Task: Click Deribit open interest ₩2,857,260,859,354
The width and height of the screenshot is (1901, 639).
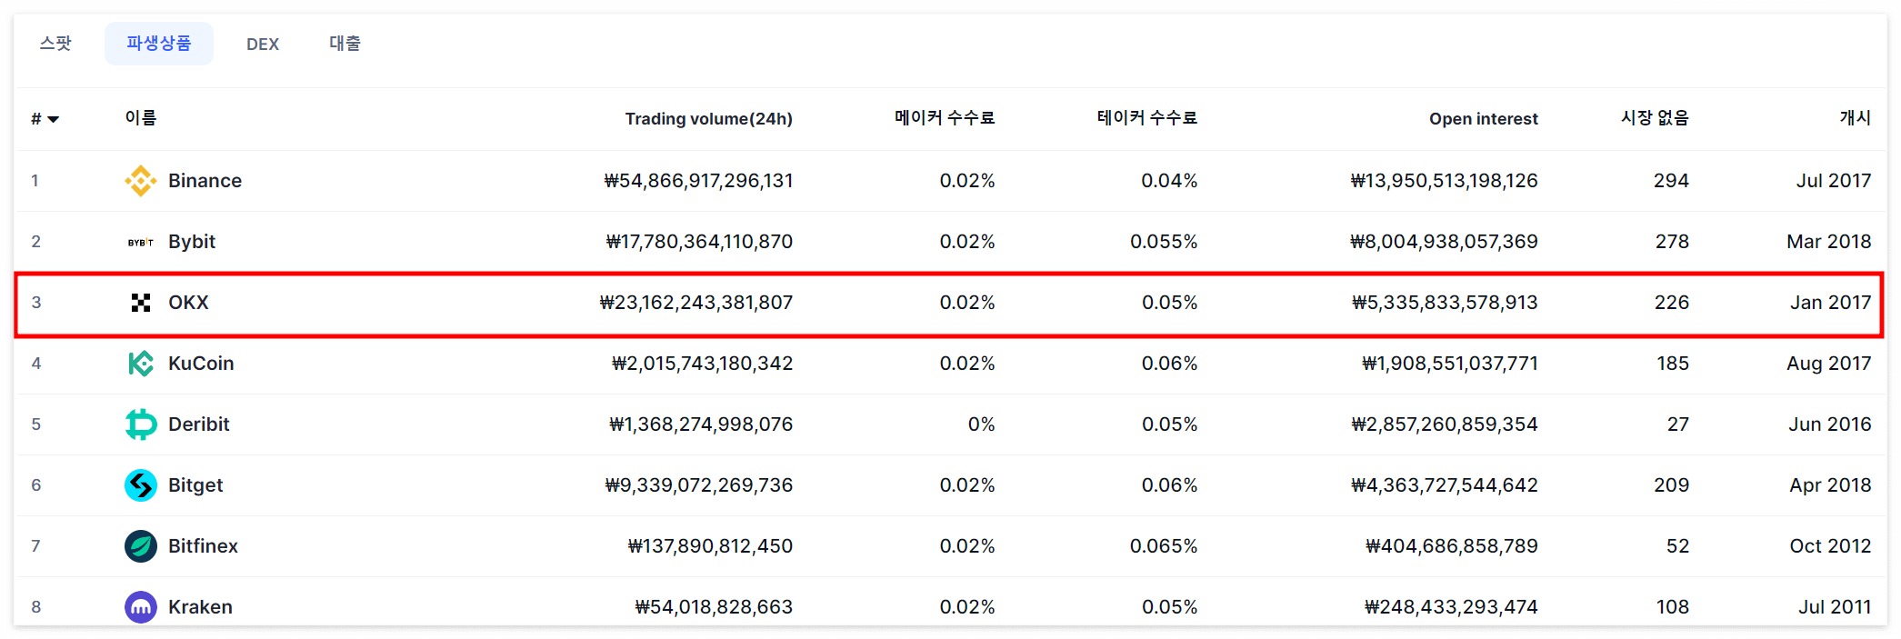Action: tap(1445, 424)
